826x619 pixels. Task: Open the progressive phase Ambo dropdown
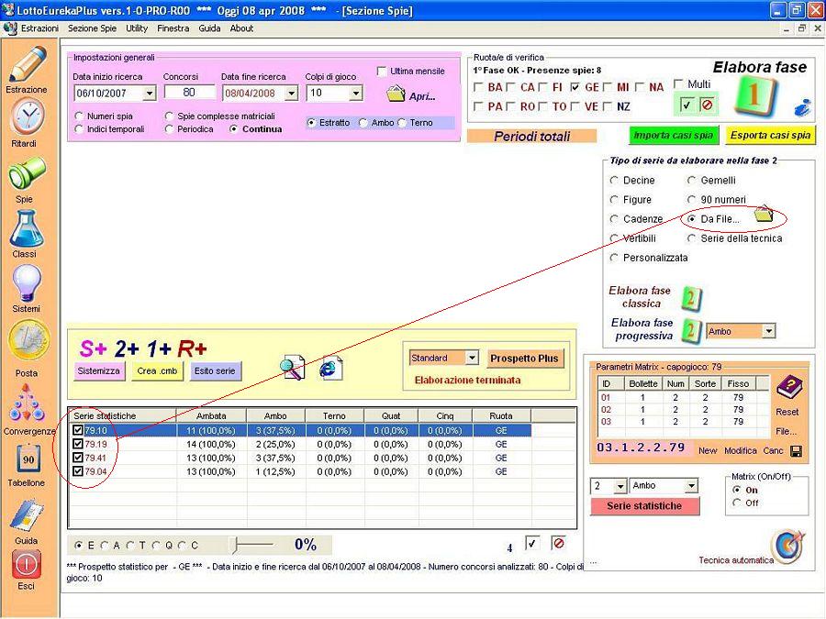(769, 331)
